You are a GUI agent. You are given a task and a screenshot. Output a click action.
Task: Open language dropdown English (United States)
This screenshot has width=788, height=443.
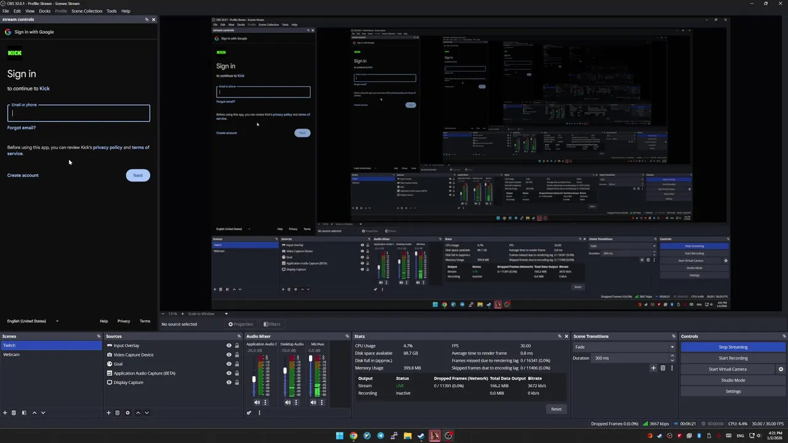coord(33,321)
